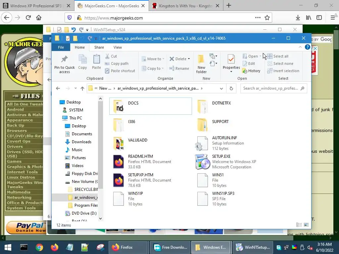Expand the Properties dropdown arrow
Image resolution: width=339 pixels, height=254 pixels.
[x=231, y=72]
